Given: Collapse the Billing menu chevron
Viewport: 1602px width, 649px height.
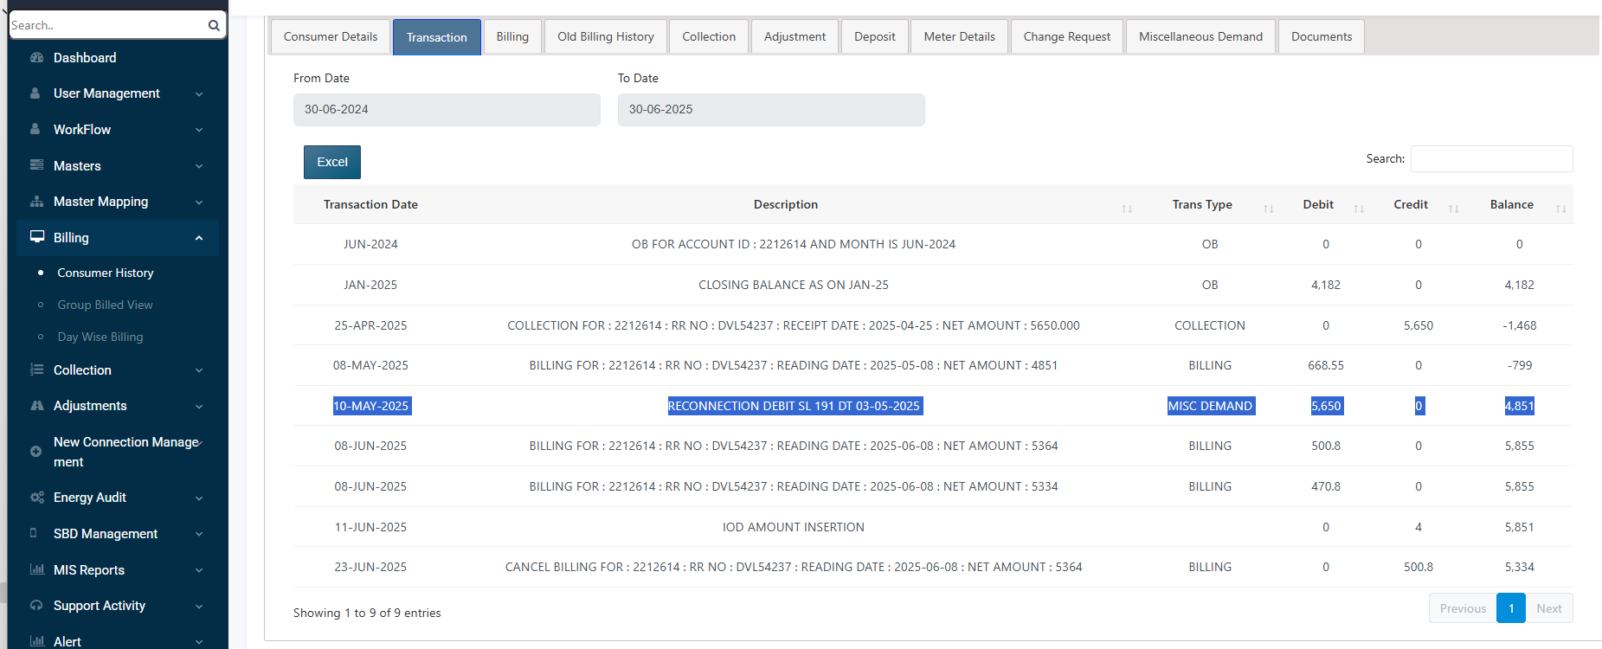Looking at the screenshot, I should (199, 238).
